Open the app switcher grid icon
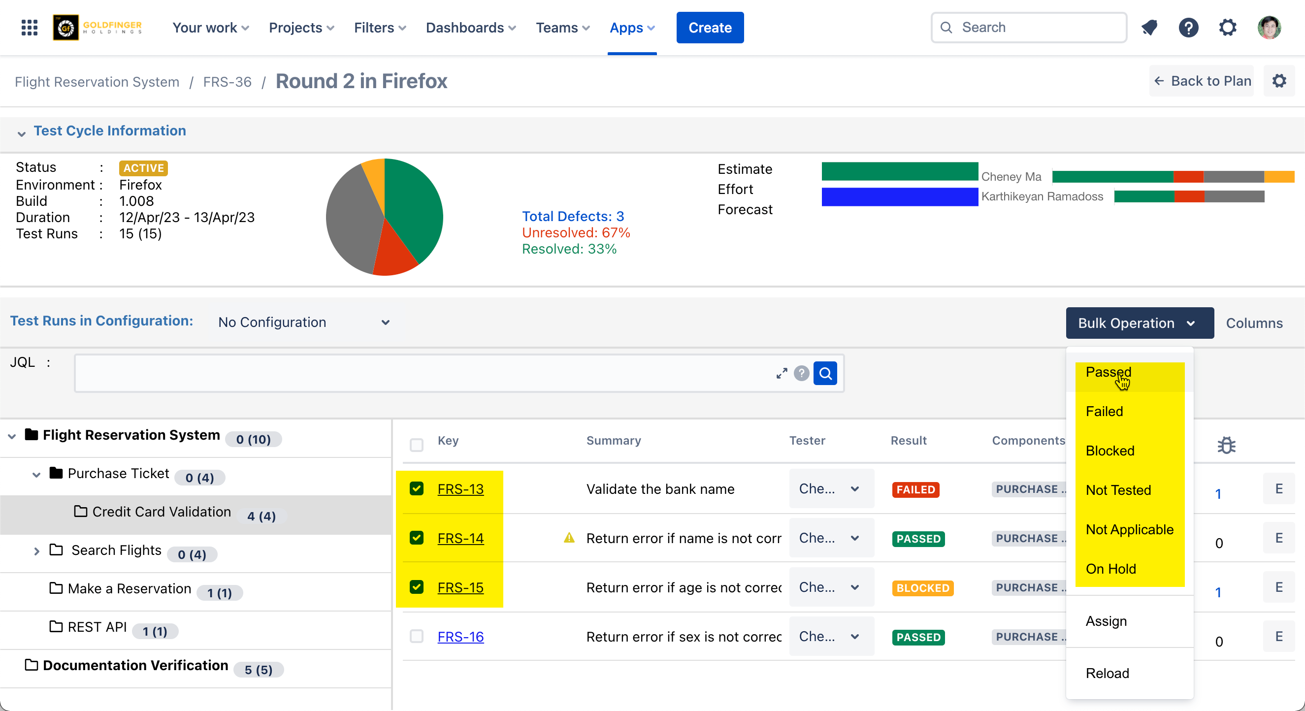The height and width of the screenshot is (711, 1305). (30, 28)
